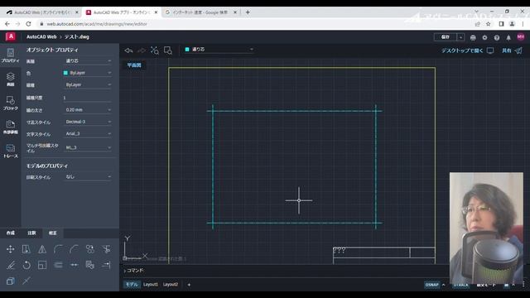Select the Offset tool icon
This screenshot has height=298, width=530.
click(58, 265)
